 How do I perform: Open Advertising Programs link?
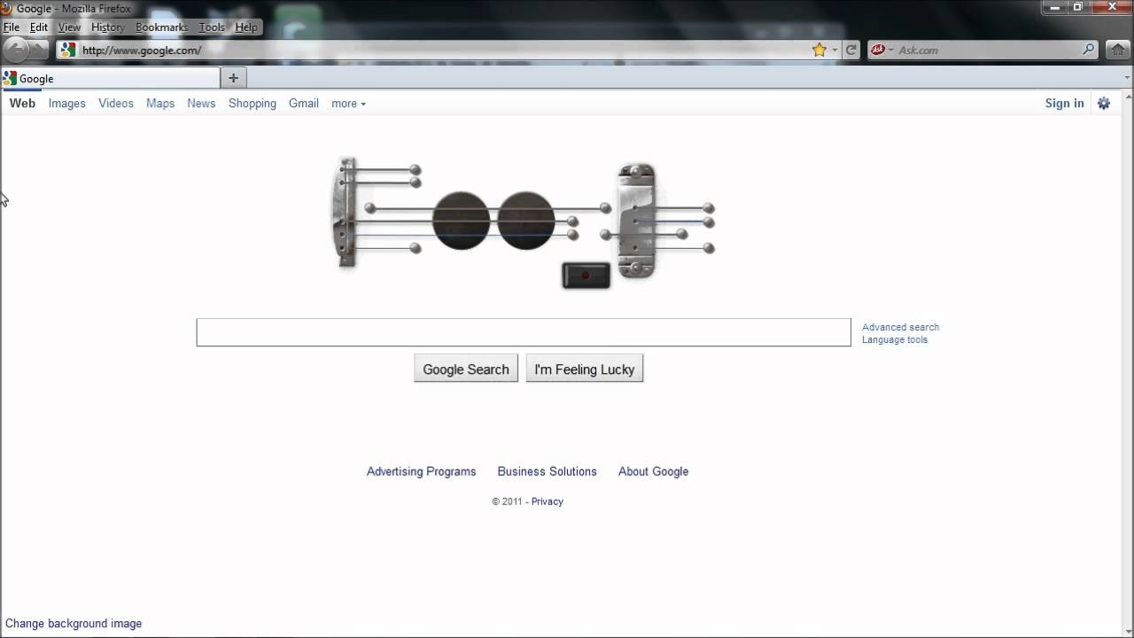tap(422, 471)
